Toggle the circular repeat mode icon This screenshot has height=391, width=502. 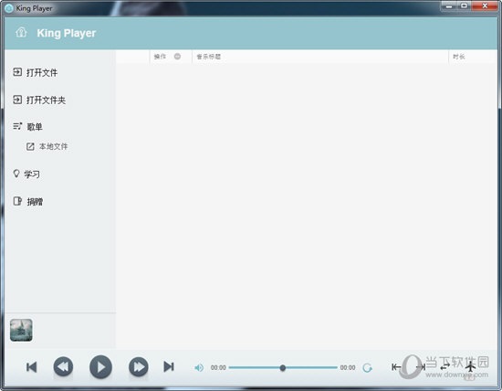click(367, 367)
